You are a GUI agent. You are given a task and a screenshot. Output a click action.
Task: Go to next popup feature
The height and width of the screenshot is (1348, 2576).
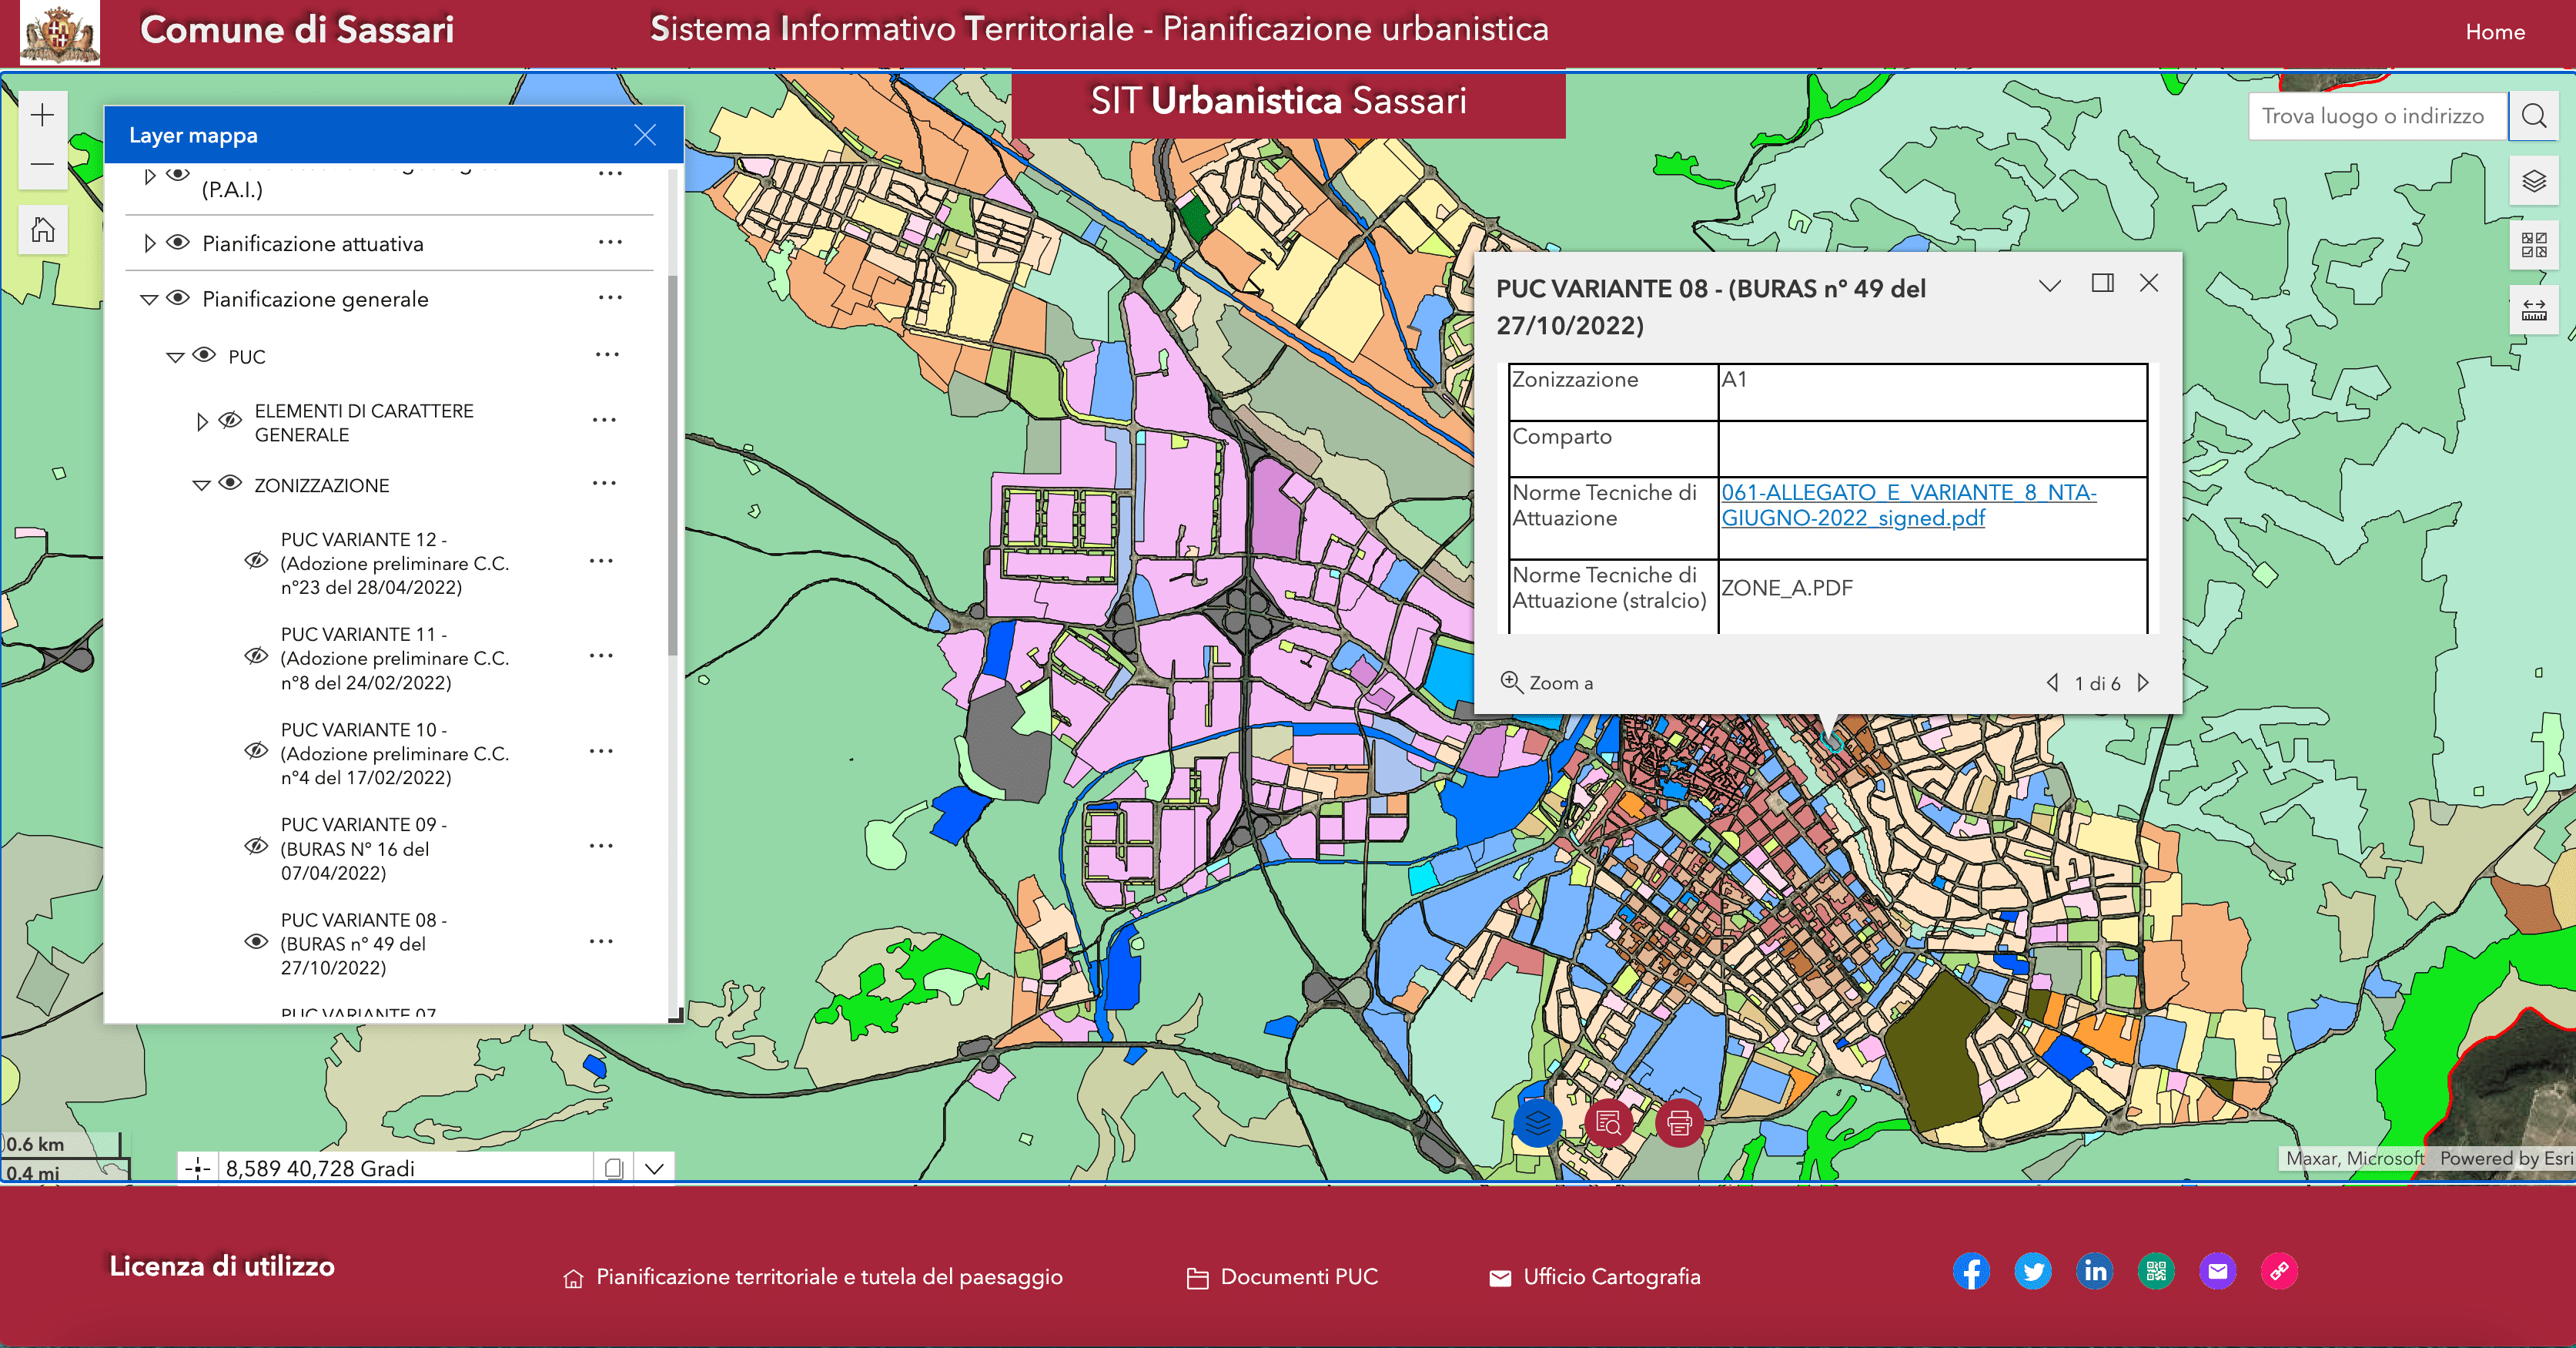pyautogui.click(x=2143, y=682)
